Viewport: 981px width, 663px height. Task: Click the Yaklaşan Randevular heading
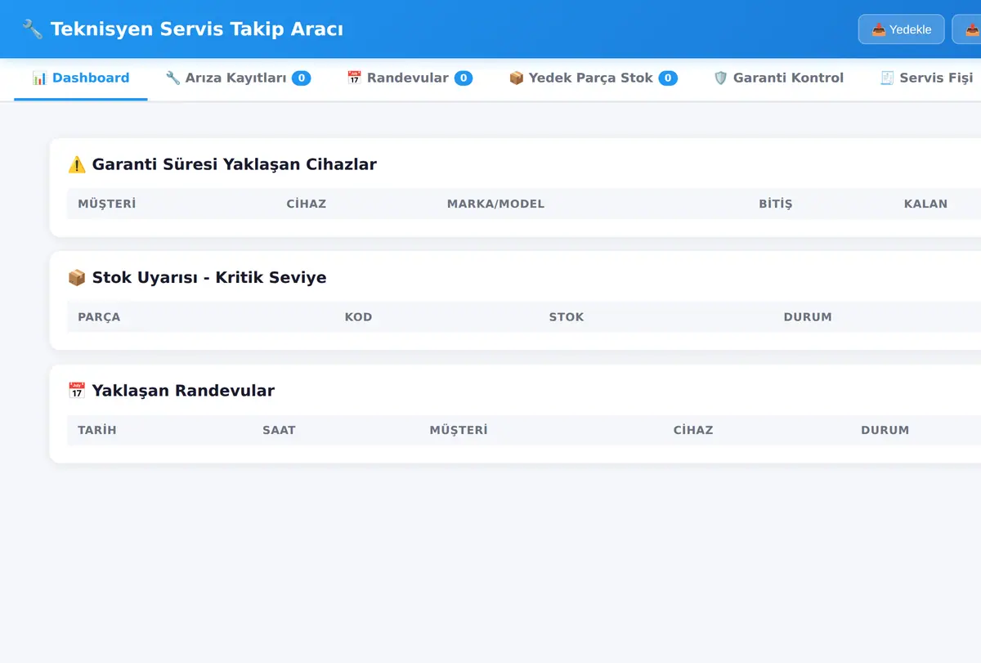(x=183, y=391)
